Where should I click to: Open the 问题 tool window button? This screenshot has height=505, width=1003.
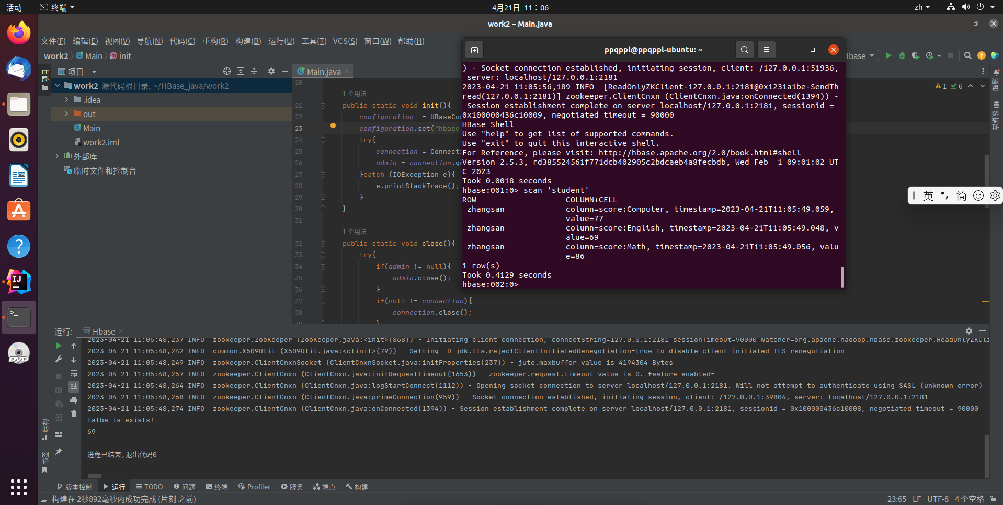(185, 487)
